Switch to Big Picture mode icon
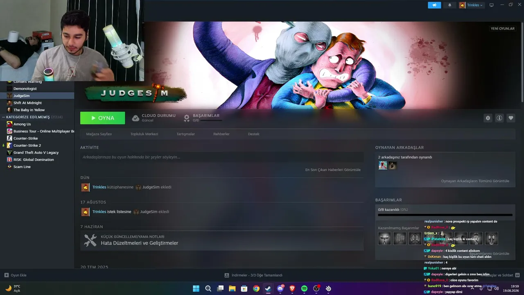This screenshot has height=295, width=524. pyautogui.click(x=492, y=5)
